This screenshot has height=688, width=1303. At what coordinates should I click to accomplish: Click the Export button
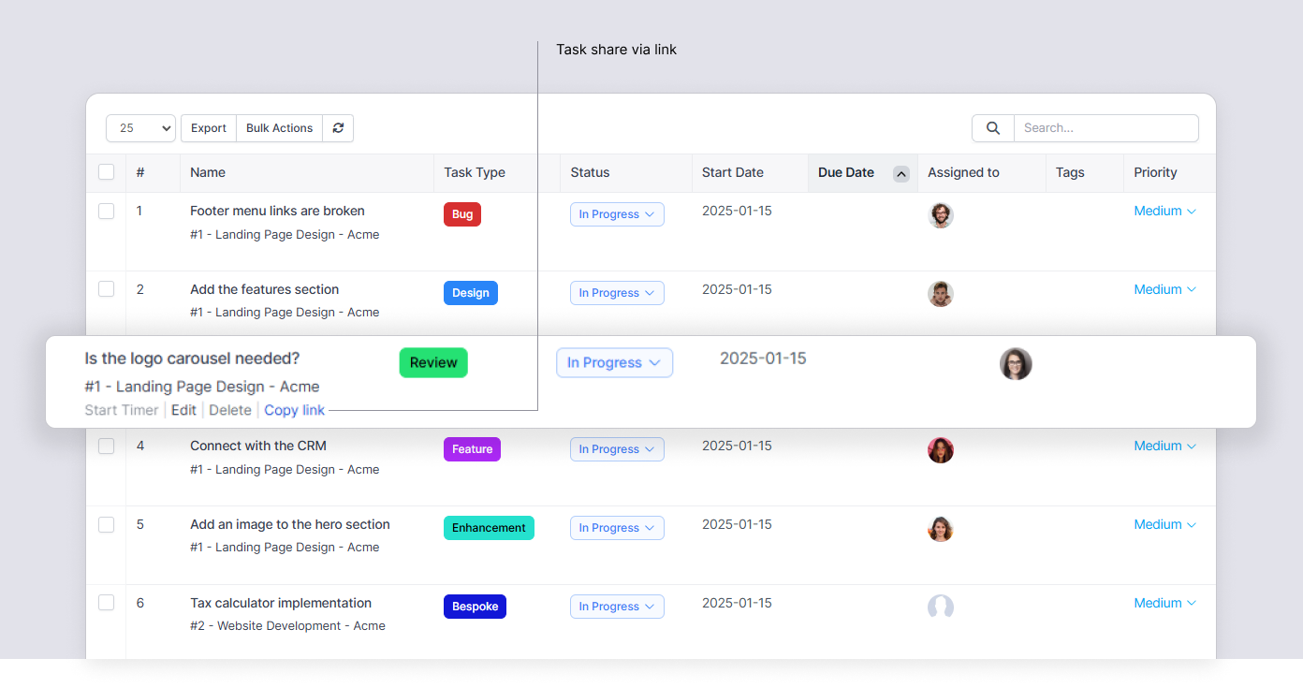(208, 128)
